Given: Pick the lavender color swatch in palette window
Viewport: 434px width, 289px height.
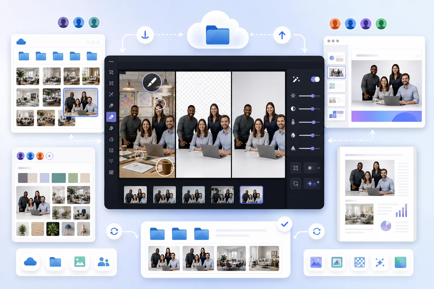Looking at the screenshot, I should pos(44,178).
